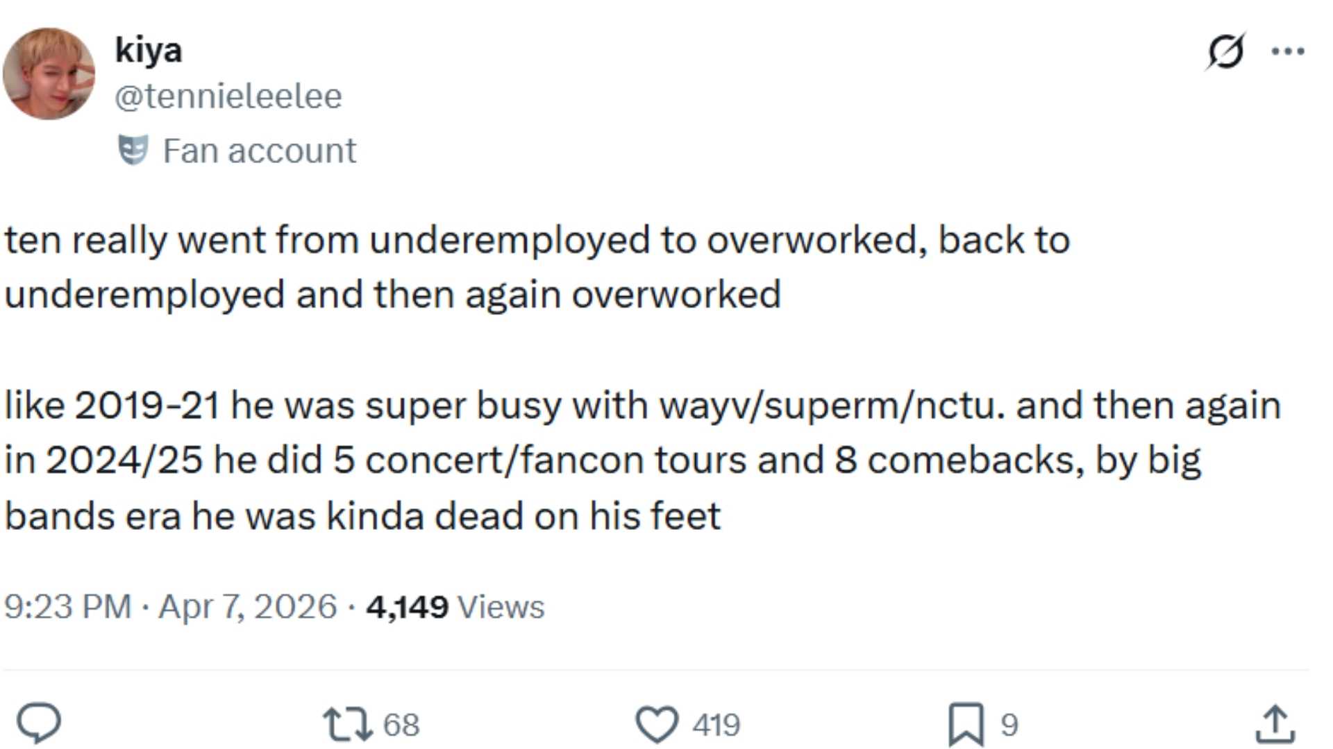Open the kiya display name link
The height and width of the screenshot is (749, 1333).
click(149, 50)
